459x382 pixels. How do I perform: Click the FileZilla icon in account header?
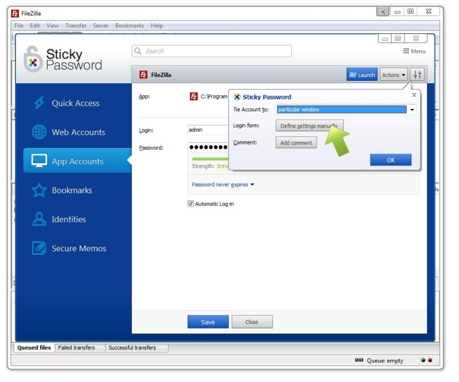click(143, 75)
